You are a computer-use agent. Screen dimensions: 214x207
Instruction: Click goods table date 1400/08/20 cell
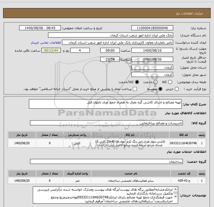point(22,143)
